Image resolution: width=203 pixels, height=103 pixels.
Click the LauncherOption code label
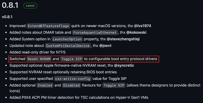tap(67, 39)
